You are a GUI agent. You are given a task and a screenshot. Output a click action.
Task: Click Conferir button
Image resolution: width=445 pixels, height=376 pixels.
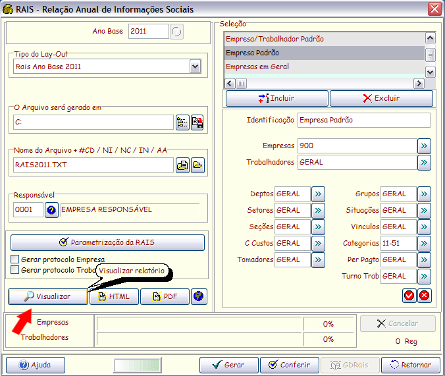(x=290, y=365)
